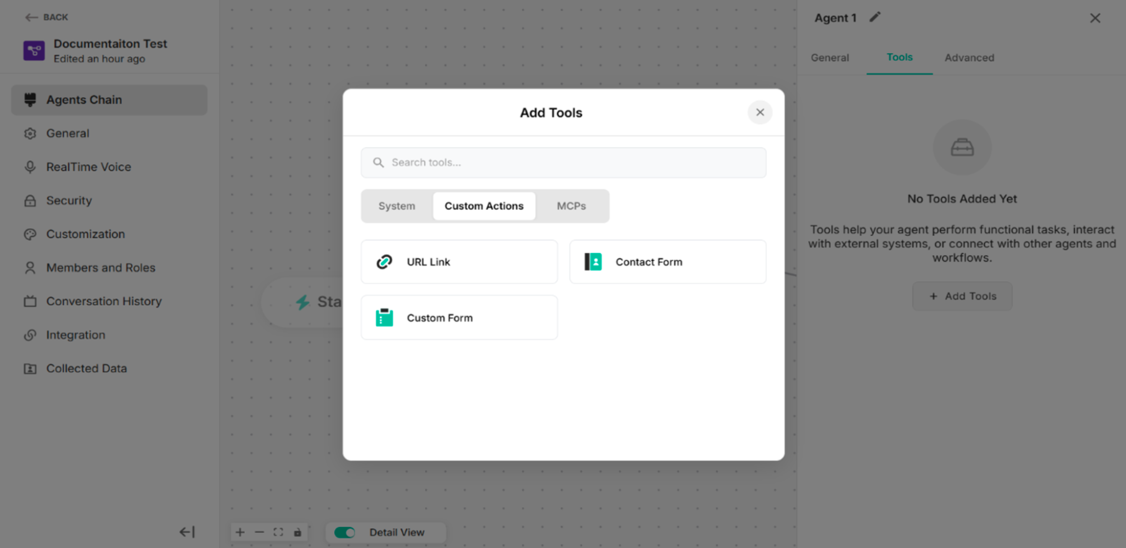This screenshot has width=1126, height=548.
Task: Click the magnifier icon in search field
Action: 378,162
